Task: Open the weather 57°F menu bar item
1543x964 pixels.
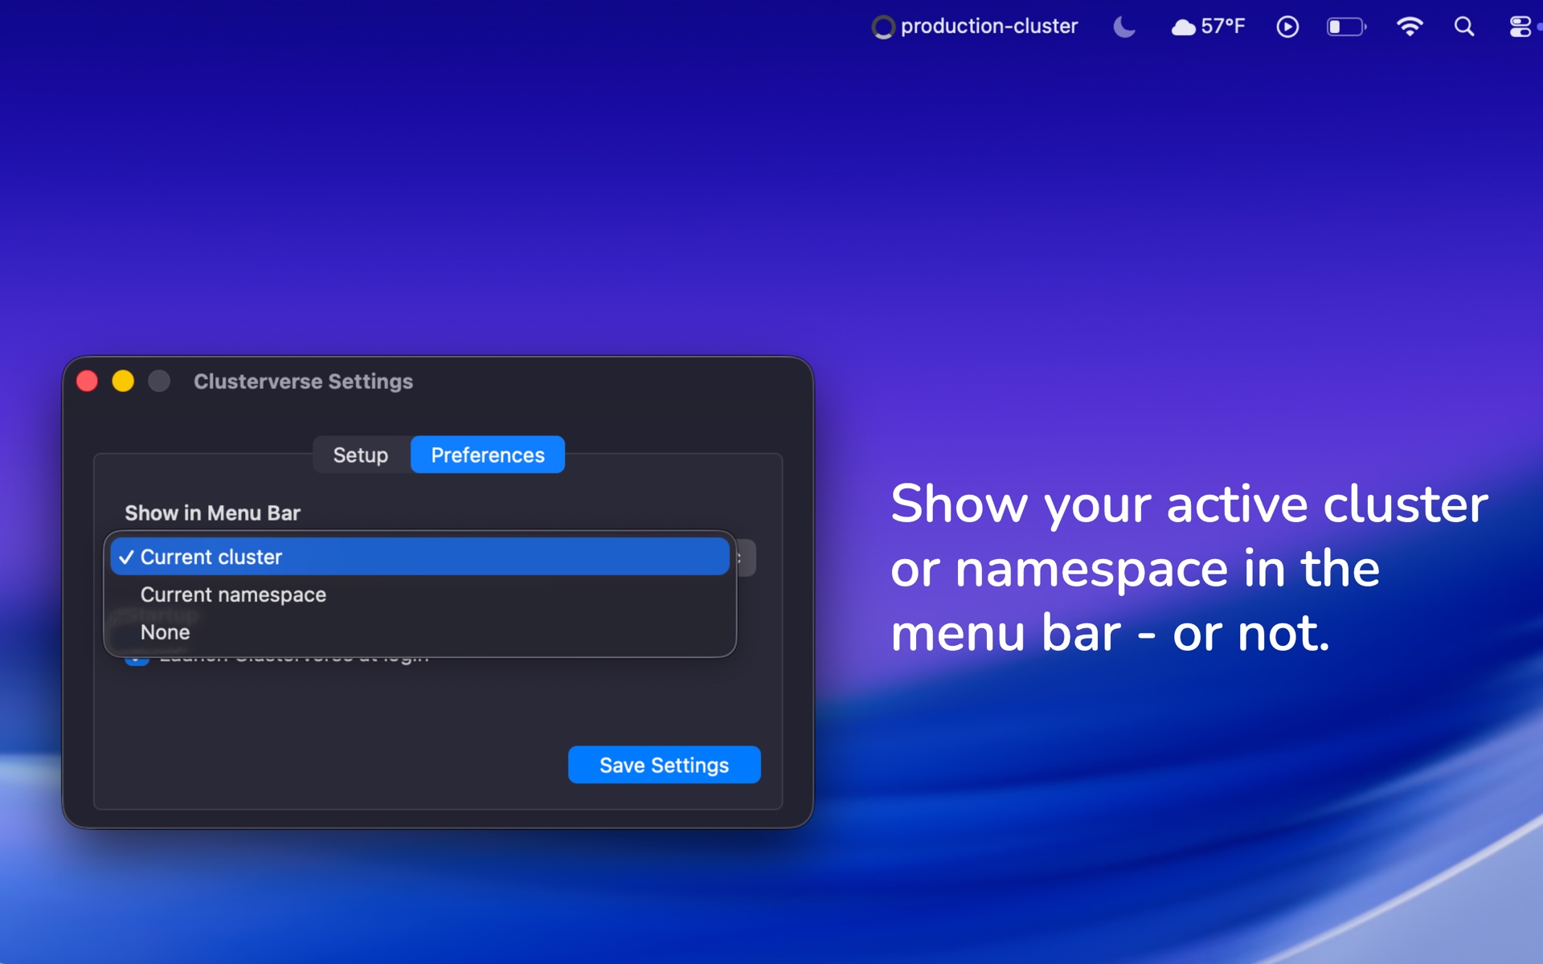Action: (1208, 27)
